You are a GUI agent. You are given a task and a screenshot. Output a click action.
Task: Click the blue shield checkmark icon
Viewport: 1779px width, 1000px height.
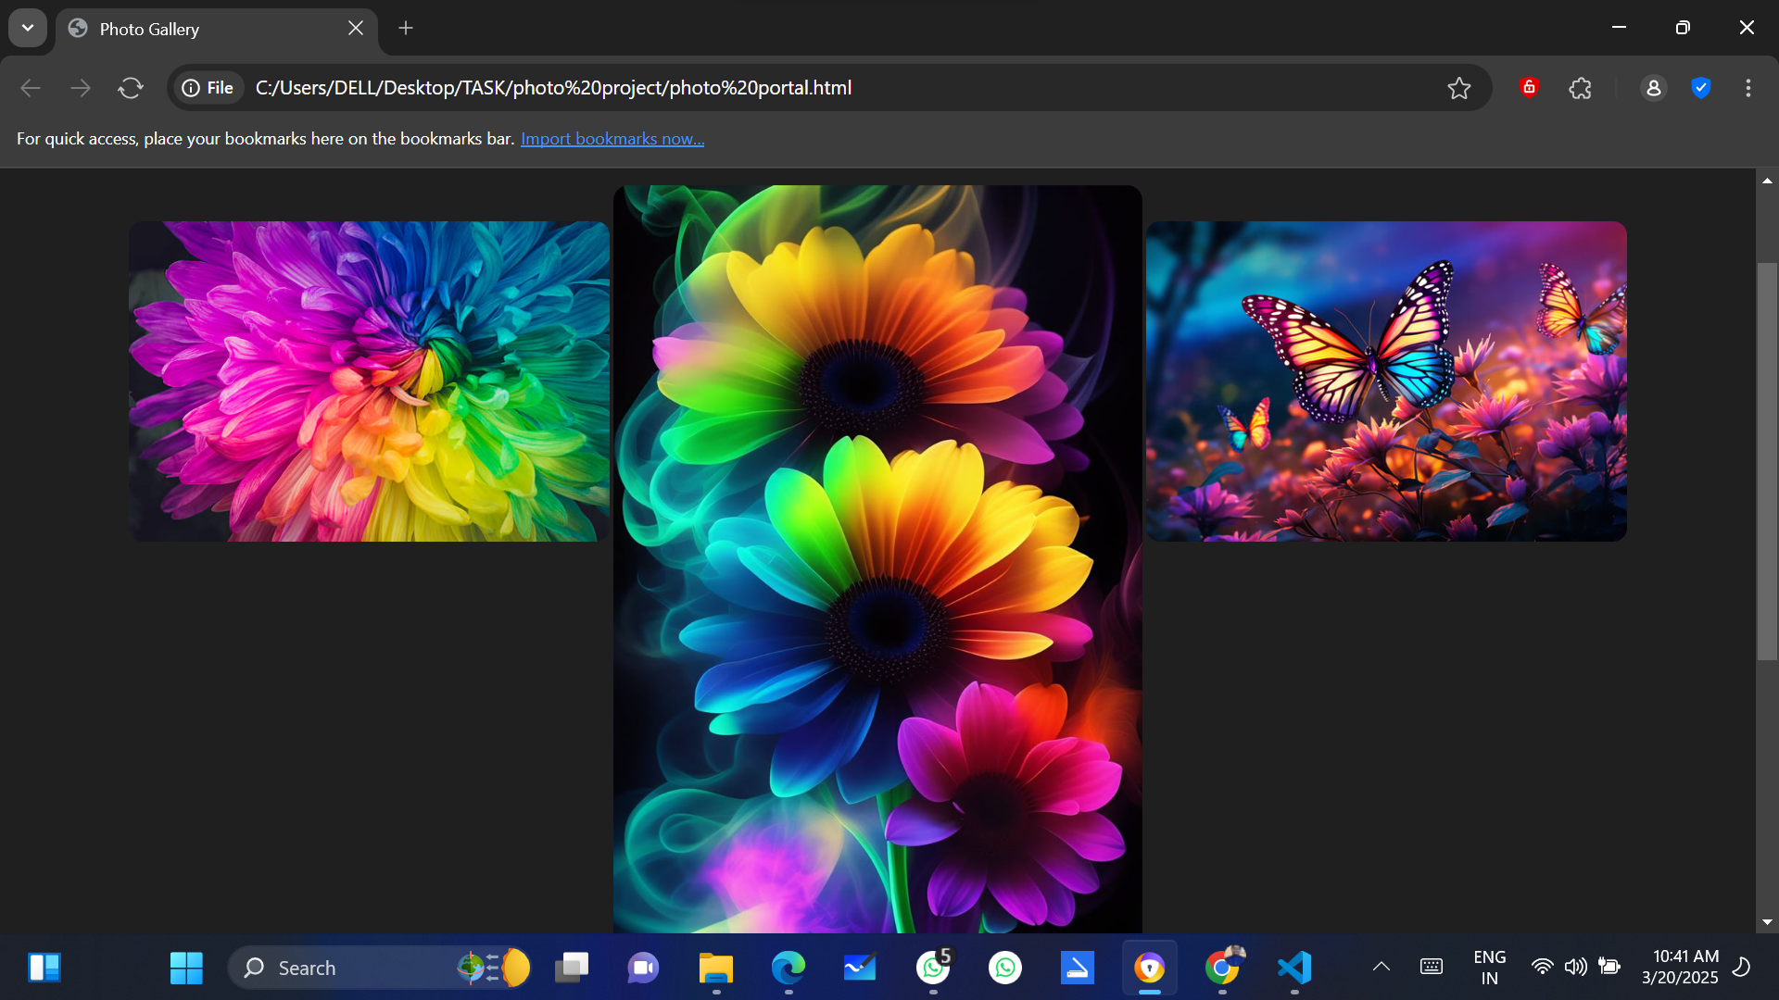pos(1700,88)
